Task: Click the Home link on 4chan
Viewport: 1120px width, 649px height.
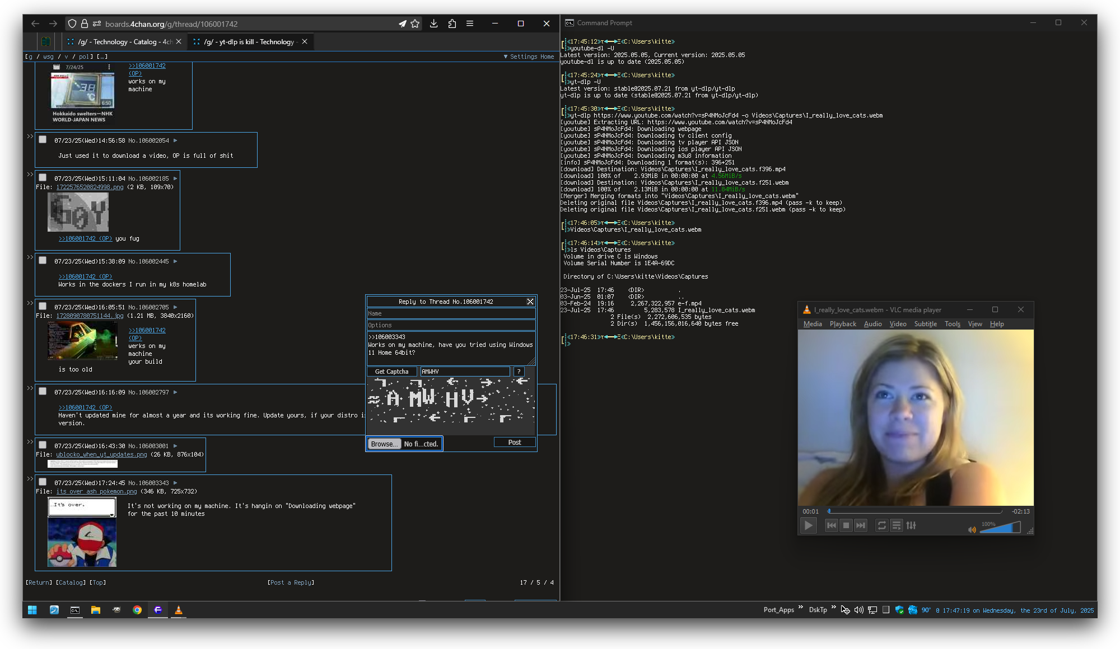Action: click(x=547, y=57)
